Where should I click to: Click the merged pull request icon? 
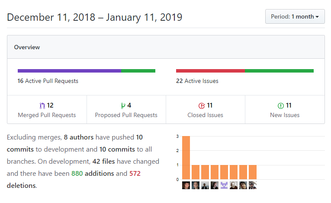click(42, 105)
